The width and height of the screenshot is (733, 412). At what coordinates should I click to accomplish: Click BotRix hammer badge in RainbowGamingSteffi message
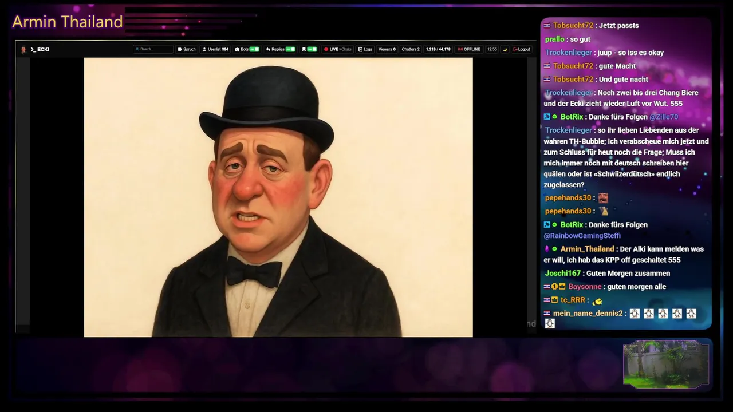pos(547,225)
